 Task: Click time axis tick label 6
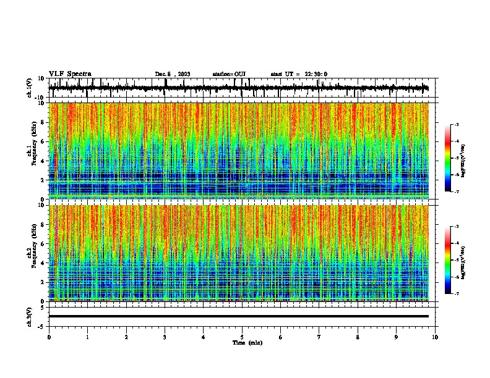pyautogui.click(x=281, y=337)
